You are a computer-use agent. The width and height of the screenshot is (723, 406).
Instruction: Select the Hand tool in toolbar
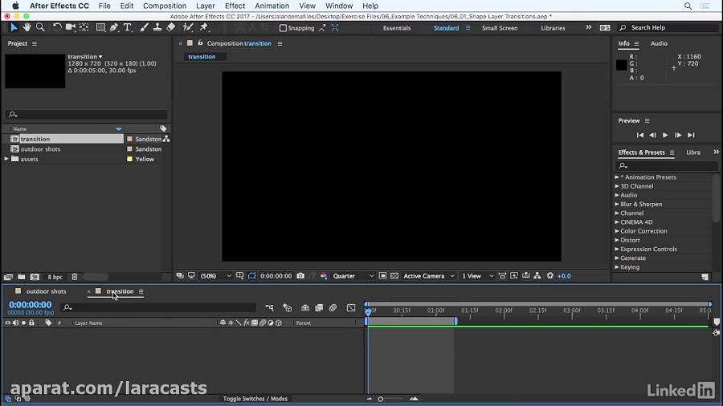tap(27, 27)
